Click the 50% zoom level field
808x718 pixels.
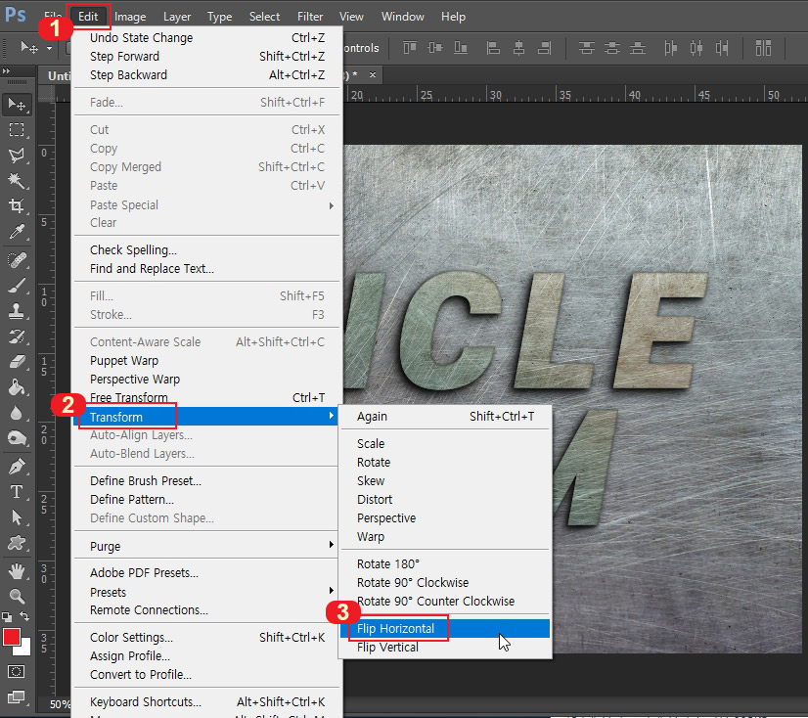pyautogui.click(x=60, y=704)
